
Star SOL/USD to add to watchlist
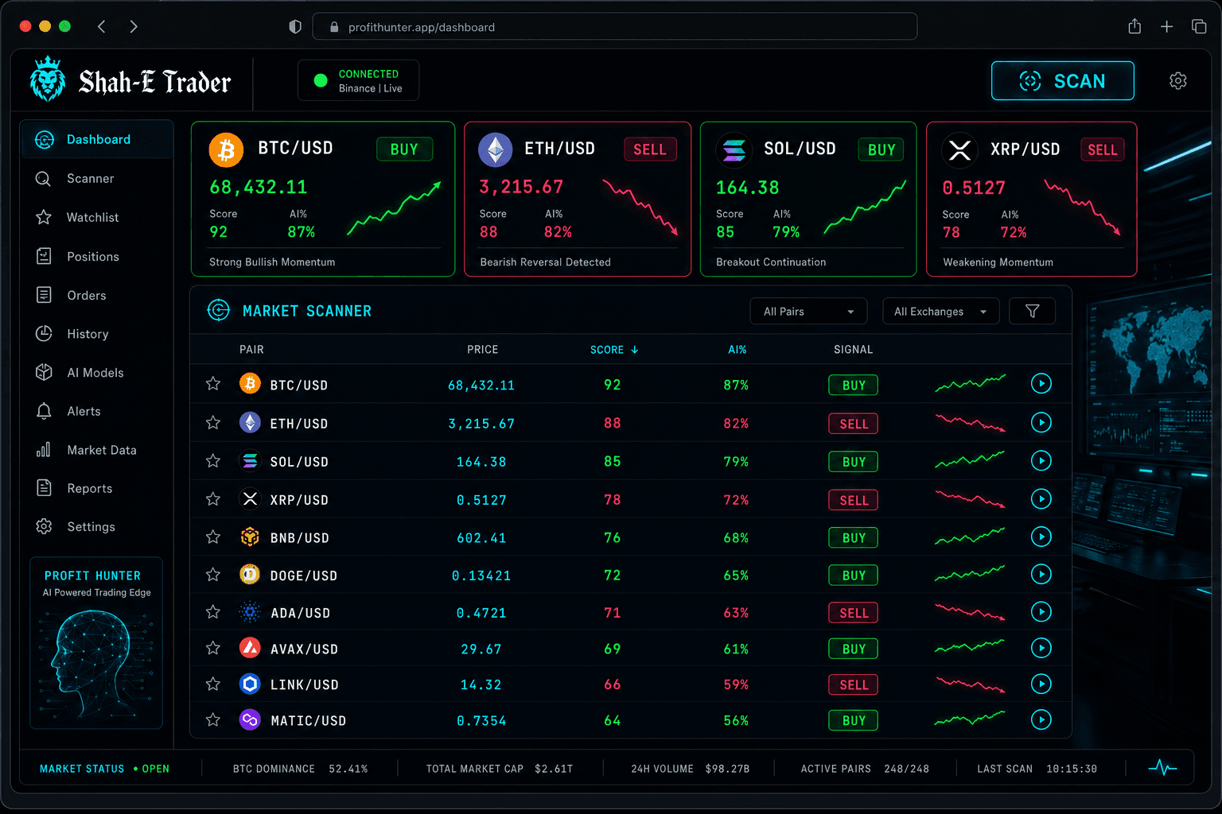tap(213, 460)
